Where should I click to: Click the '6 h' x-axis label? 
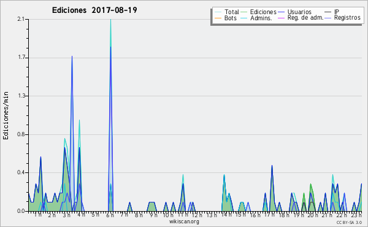click(x=110, y=215)
